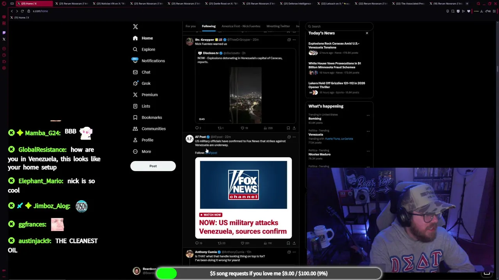Image resolution: width=499 pixels, height=280 pixels.
Task: Click the white Post button
Action: point(153,166)
